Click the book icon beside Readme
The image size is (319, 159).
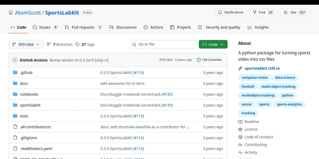click(x=240, y=122)
